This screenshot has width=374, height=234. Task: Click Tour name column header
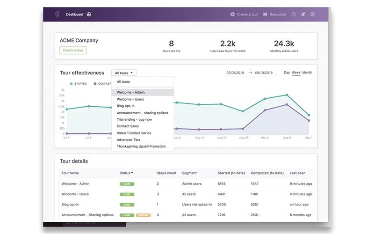(x=70, y=173)
